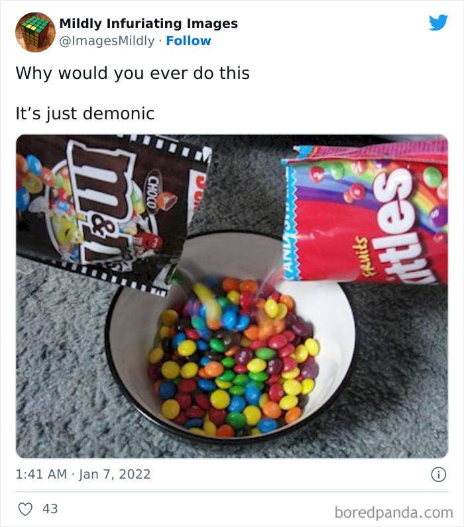Click the Skittles bag in the photo

point(371,212)
